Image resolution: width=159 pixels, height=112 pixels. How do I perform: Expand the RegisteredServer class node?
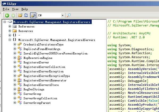[15, 62]
